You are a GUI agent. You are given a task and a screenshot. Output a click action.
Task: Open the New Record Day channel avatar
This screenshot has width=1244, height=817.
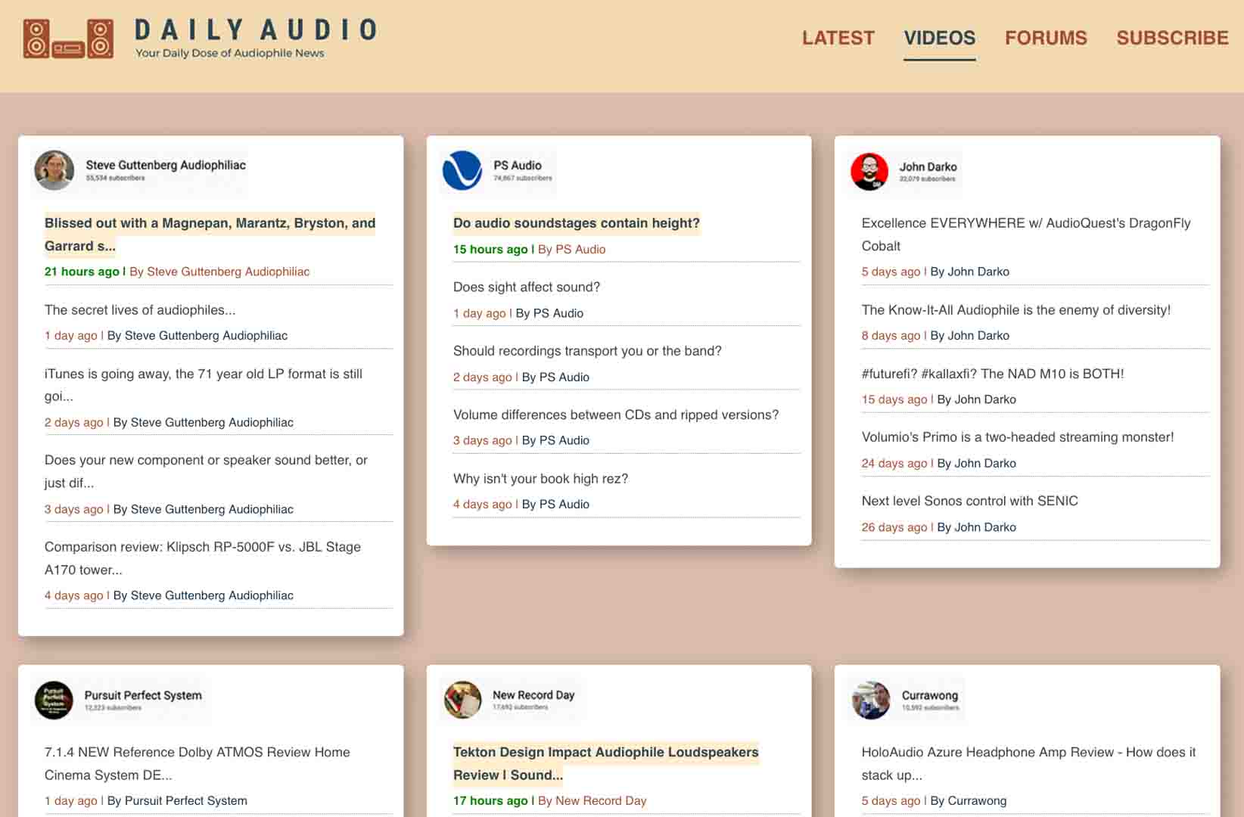coord(463,700)
